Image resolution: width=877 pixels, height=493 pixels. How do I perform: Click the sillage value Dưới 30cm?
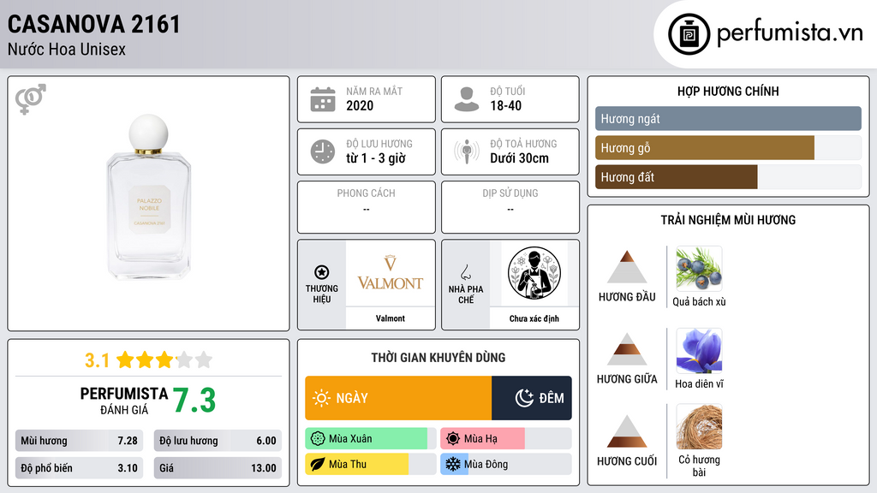519,158
